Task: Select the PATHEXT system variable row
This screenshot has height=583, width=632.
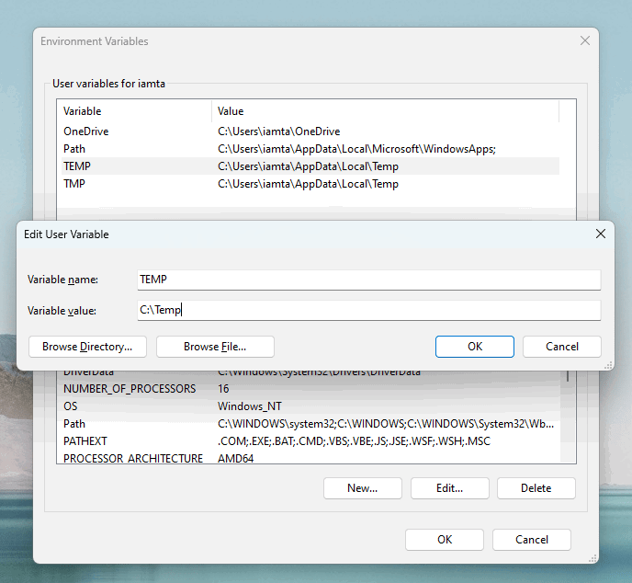Action: point(310,441)
